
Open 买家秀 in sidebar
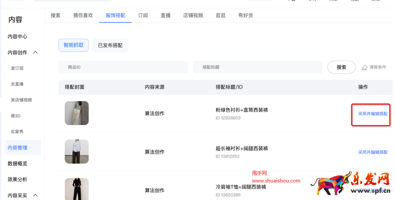[x=17, y=132]
